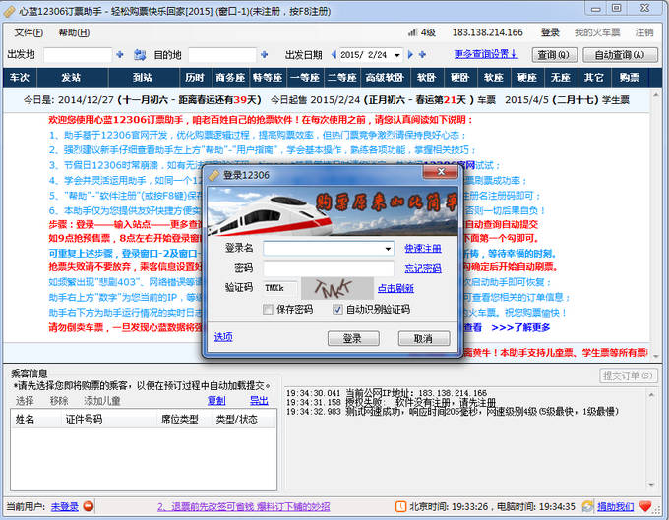Click the IP address 183.138.214.166
This screenshot has width=669, height=520.
click(x=487, y=32)
